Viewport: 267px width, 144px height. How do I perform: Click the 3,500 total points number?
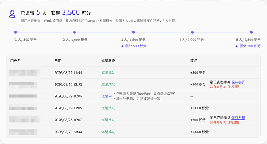tap(71, 13)
